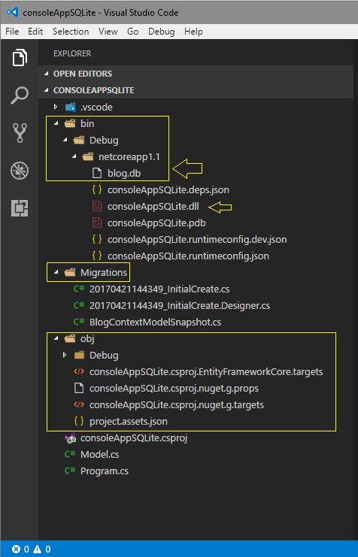This screenshot has width=358, height=557.
Task: Click the Migrations folder icon
Action: pos(70,272)
